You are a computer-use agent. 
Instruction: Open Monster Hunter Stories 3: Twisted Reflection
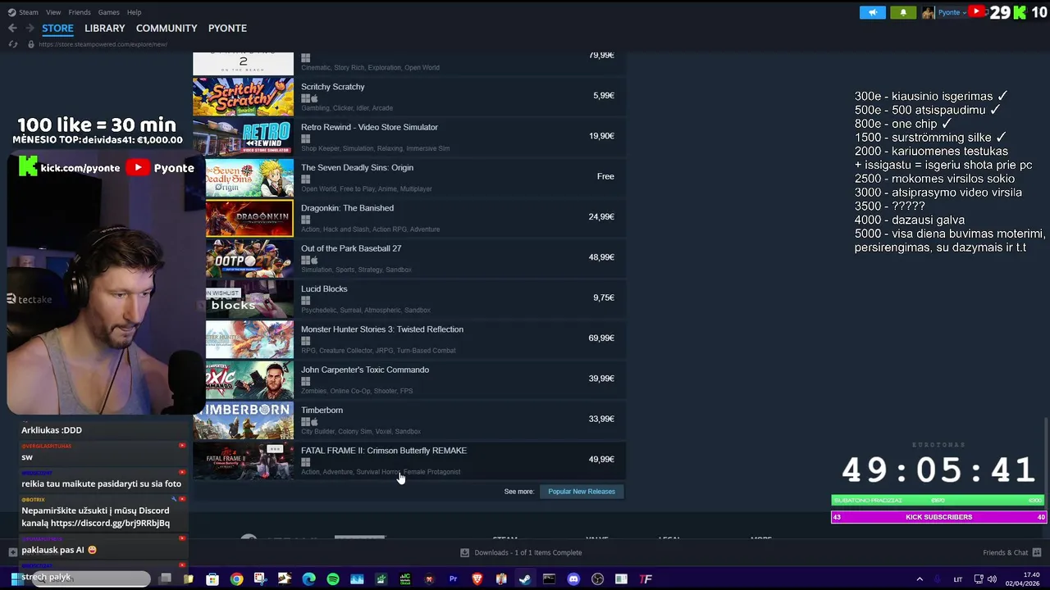(x=382, y=329)
